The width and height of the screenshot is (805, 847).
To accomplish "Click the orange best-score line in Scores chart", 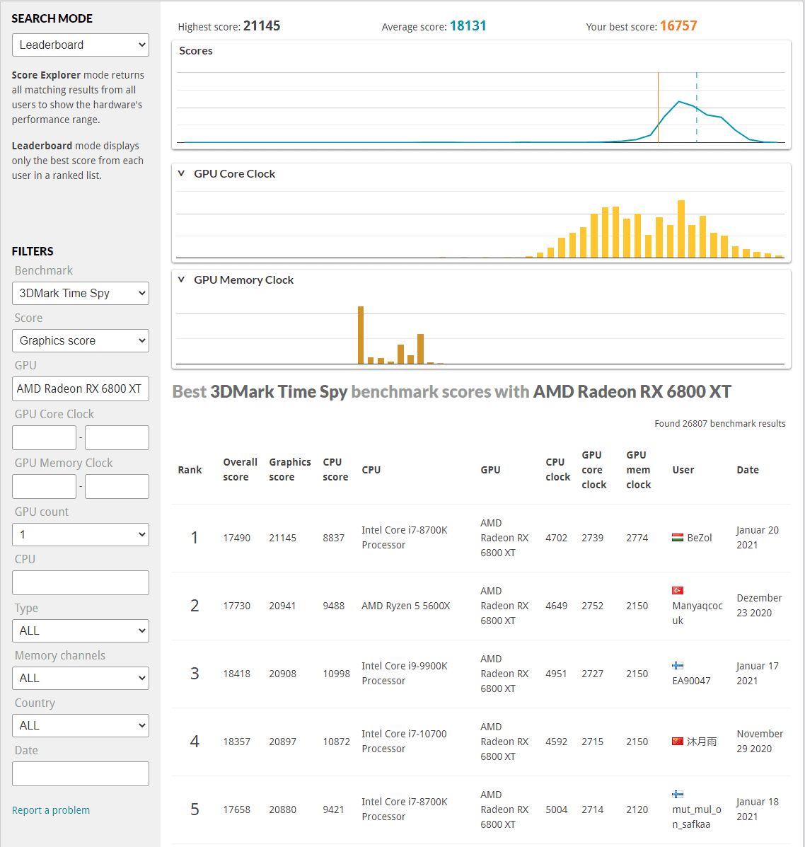I will click(658, 107).
